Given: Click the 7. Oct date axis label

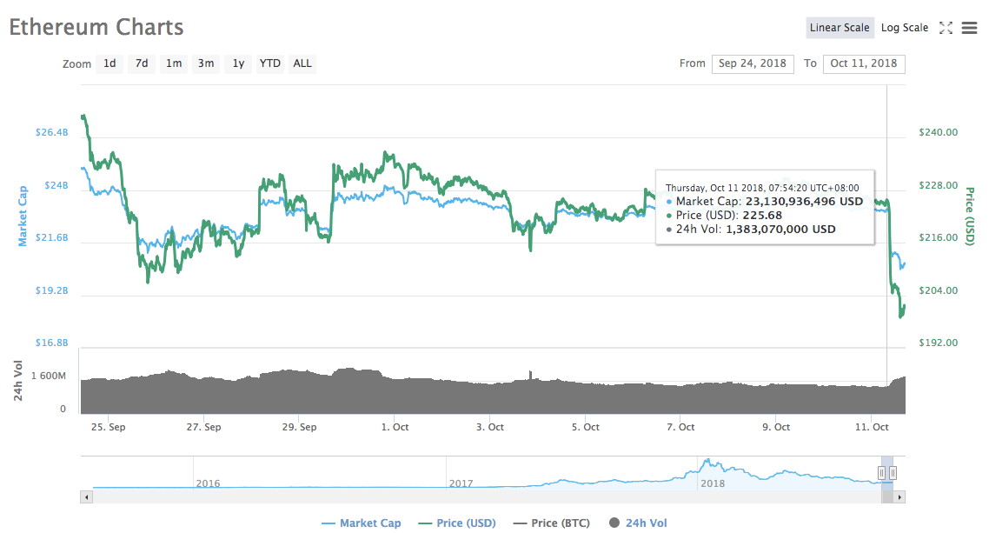Looking at the screenshot, I should 680,427.
